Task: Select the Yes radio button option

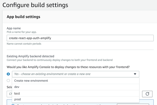Action: (x=8, y=74)
